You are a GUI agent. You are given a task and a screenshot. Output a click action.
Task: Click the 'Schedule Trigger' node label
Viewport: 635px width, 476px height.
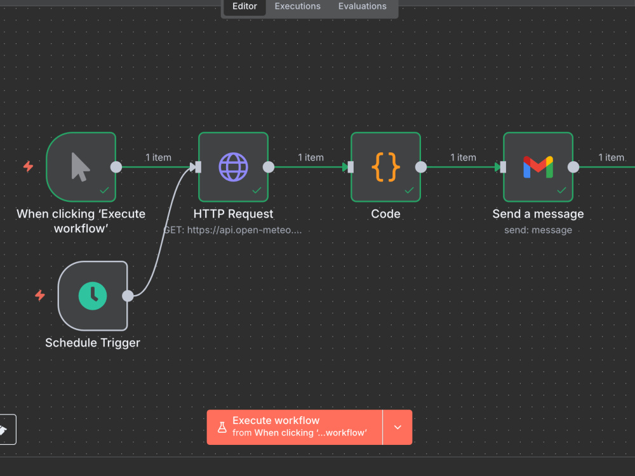(x=93, y=343)
